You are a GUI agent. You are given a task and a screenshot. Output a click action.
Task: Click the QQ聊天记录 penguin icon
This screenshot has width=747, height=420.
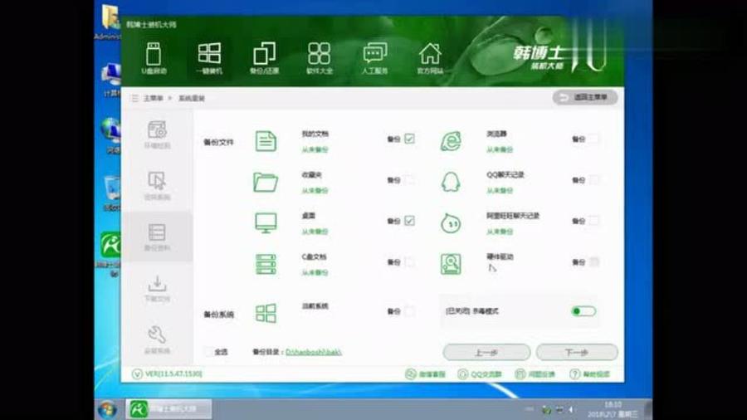pos(451,183)
